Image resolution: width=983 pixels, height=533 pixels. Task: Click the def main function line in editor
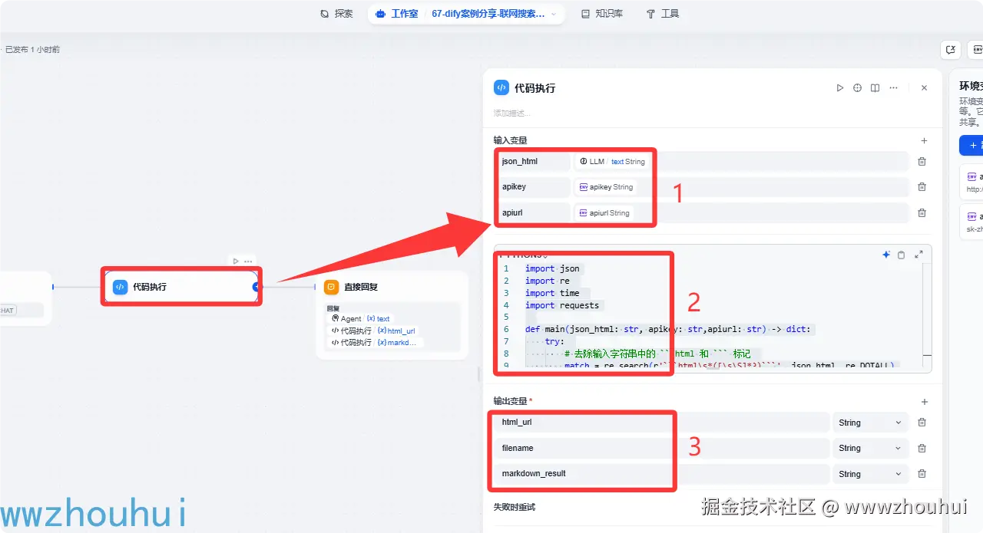pyautogui.click(x=667, y=329)
